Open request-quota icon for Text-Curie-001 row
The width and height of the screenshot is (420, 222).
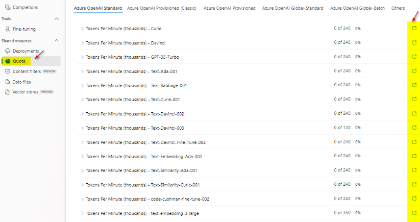(x=414, y=99)
